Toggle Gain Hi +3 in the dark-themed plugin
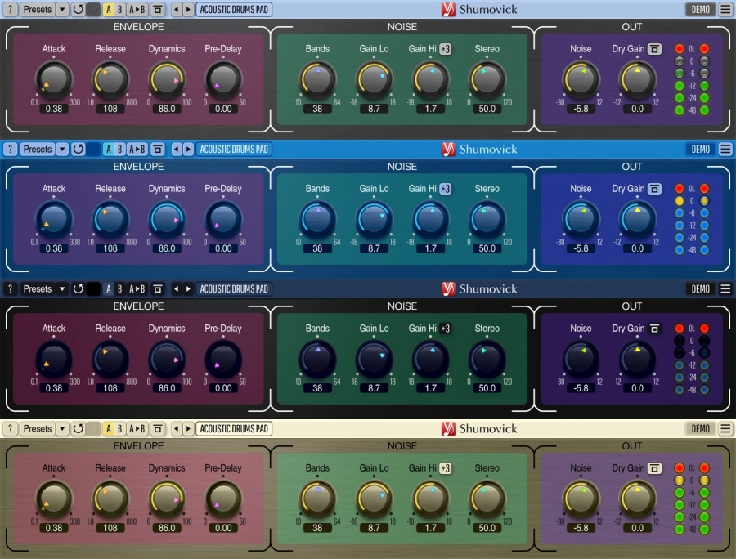The height and width of the screenshot is (559, 736). pyautogui.click(x=446, y=329)
